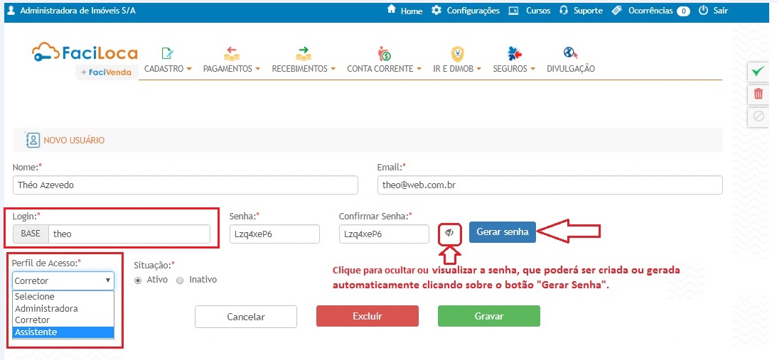This screenshot has height=360, width=777.
Task: Click the red trash delete icon
Action: (759, 94)
